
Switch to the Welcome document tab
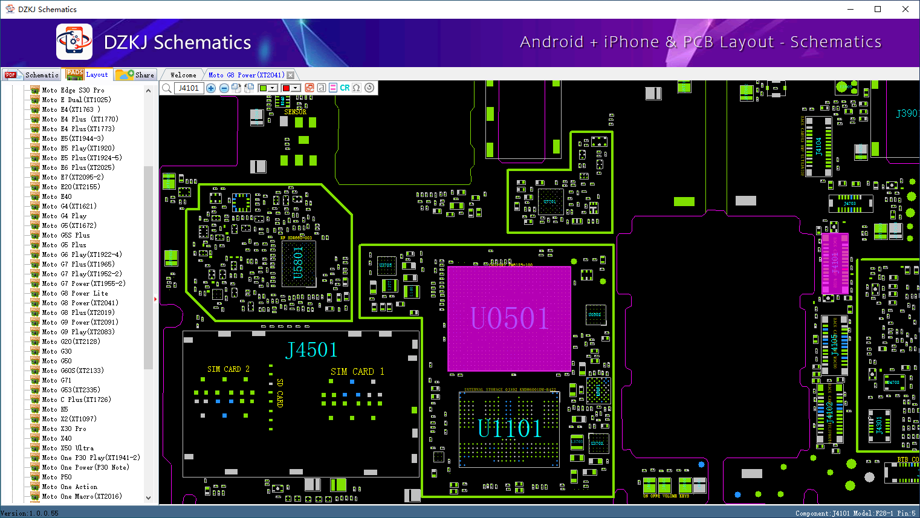183,75
